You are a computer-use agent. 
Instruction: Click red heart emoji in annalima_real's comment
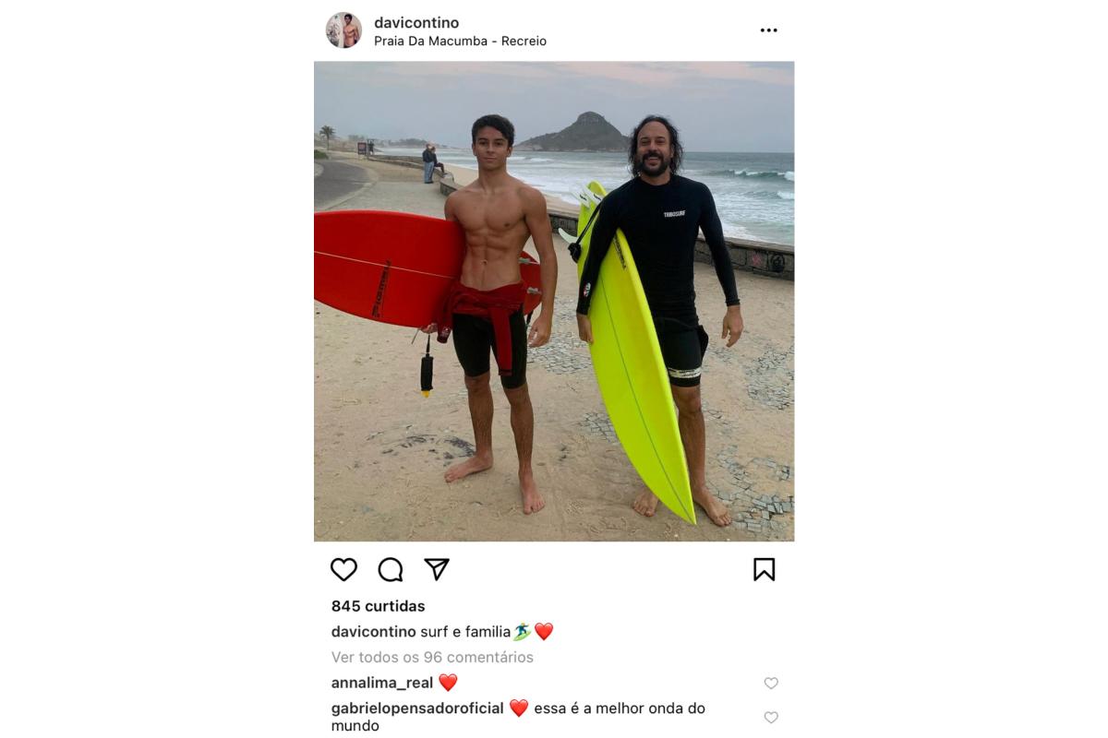448,683
